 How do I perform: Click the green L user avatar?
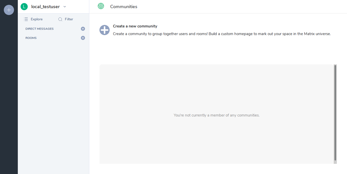24,7
